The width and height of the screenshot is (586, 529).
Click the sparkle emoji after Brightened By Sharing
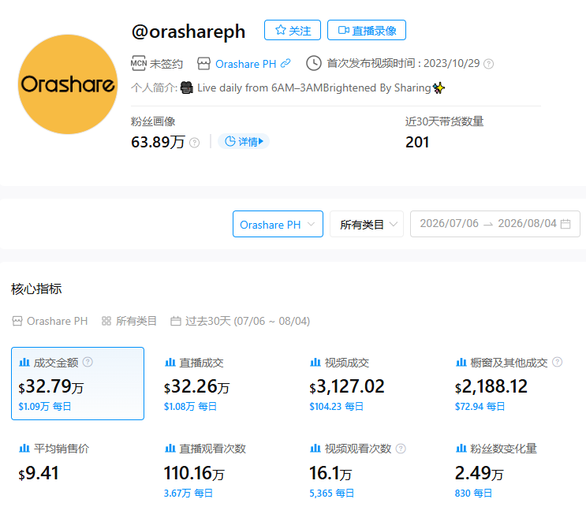pyautogui.click(x=439, y=88)
